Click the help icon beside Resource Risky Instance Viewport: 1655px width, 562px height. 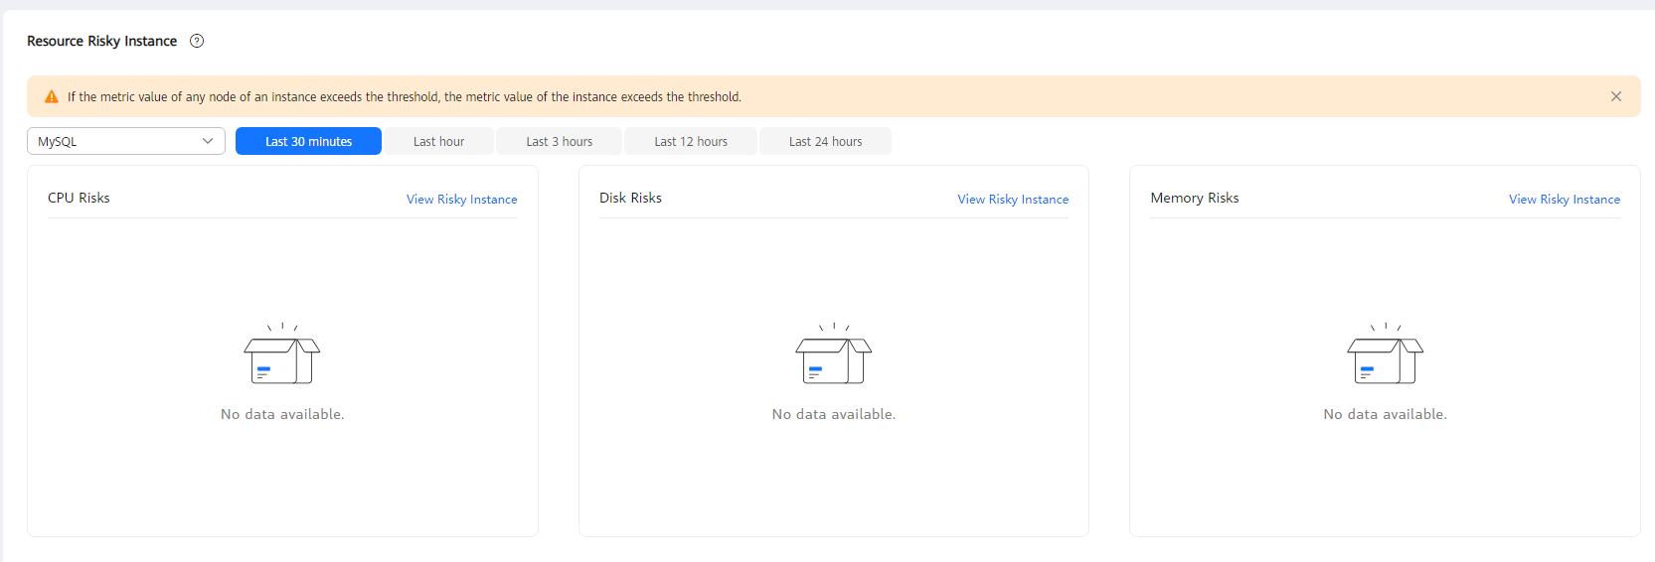click(x=197, y=41)
